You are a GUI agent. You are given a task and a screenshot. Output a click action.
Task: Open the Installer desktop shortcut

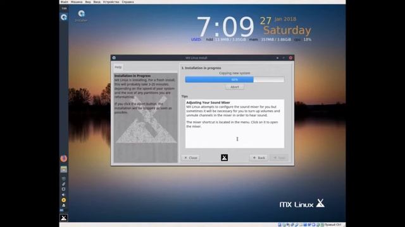(x=82, y=16)
